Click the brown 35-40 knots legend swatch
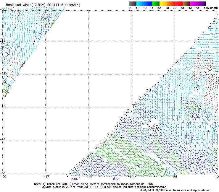This screenshot has height=192, width=219. (x=186, y=4)
